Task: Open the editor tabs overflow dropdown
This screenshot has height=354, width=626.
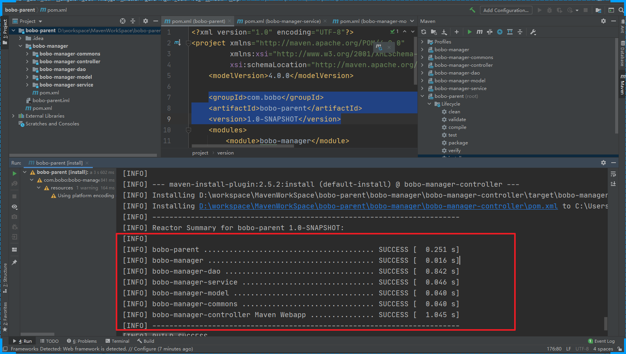Action: click(x=412, y=21)
